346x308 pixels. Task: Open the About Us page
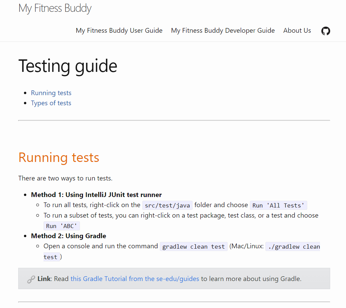tap(297, 30)
